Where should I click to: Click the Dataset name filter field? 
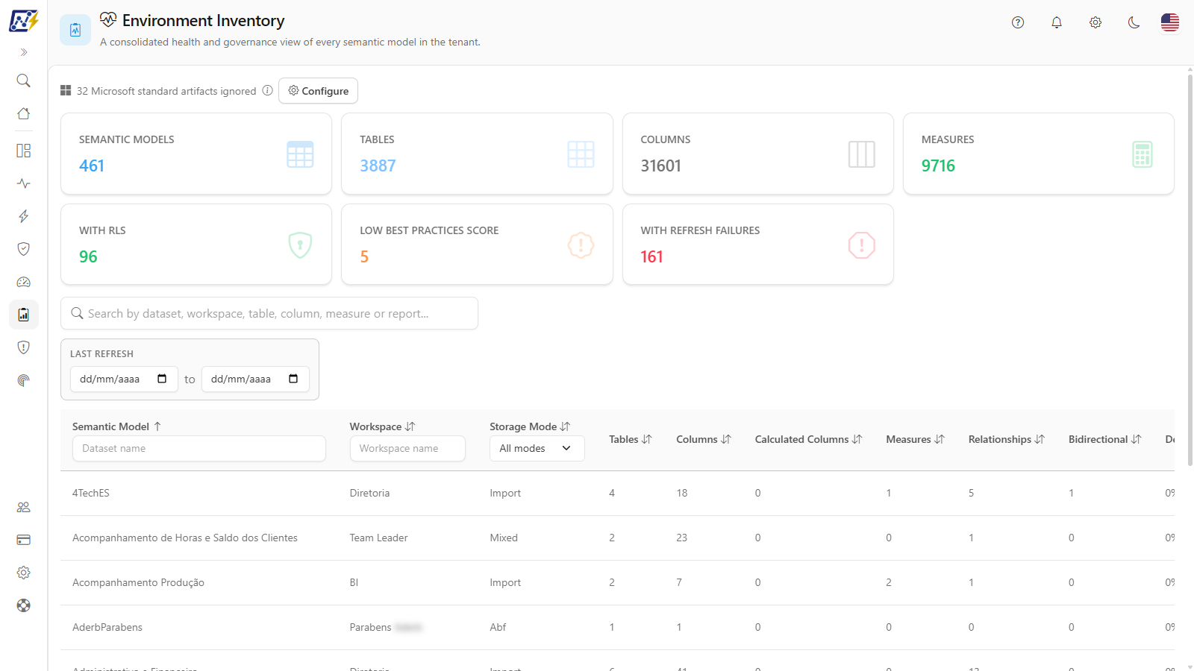(x=199, y=448)
